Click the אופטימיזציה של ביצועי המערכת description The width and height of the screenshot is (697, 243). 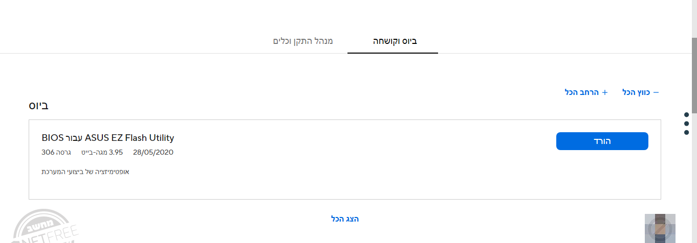coord(85,172)
